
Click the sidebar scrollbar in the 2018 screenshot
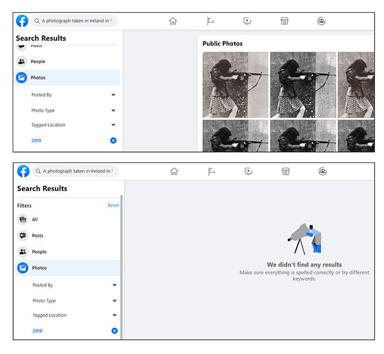pyautogui.click(x=121, y=267)
